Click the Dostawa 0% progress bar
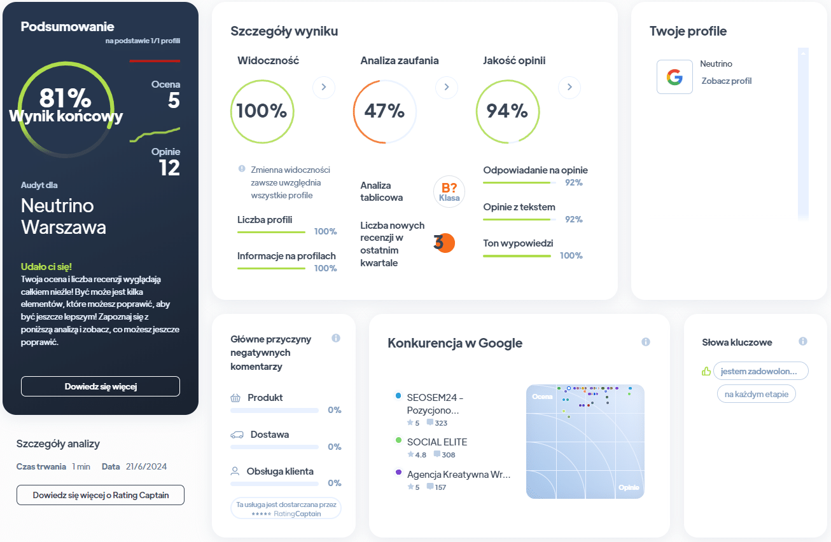831x542 pixels. click(x=274, y=447)
